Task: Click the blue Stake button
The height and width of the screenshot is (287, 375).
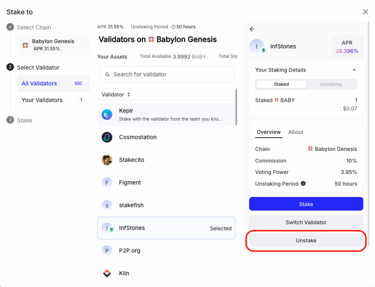Action: (x=306, y=204)
